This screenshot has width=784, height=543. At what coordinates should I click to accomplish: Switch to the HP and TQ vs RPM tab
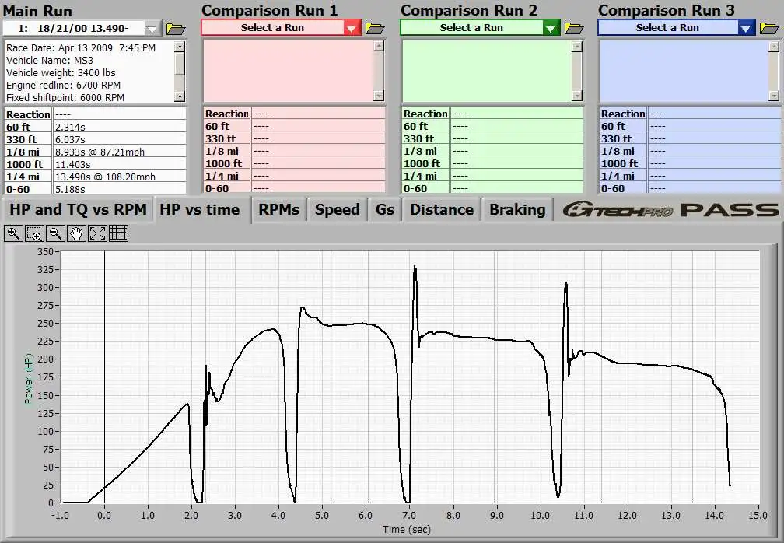pos(78,210)
